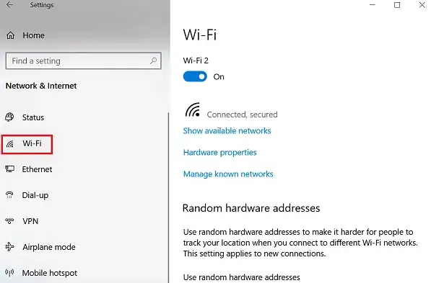Open the VPN settings page
This screenshot has width=431, height=283.
(30, 221)
